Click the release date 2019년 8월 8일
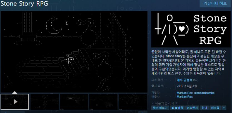 coord(187,86)
